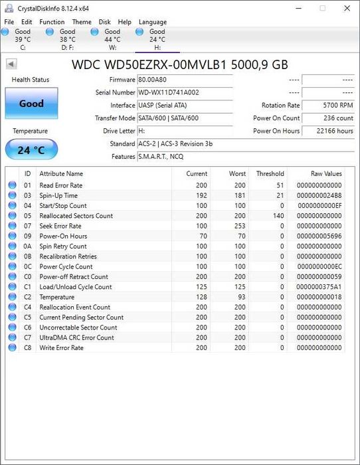360x465 pixels.
Task: Click status orb for Spin-Up Time
Action: [x=12, y=195]
